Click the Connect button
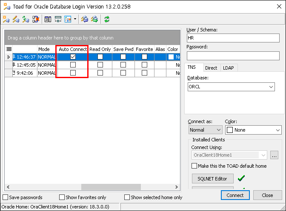The width and height of the screenshot is (286, 211). point(235,195)
